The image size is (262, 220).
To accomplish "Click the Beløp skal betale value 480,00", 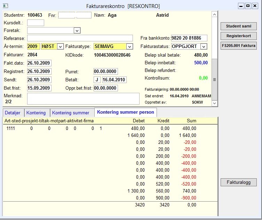I will [201, 55].
